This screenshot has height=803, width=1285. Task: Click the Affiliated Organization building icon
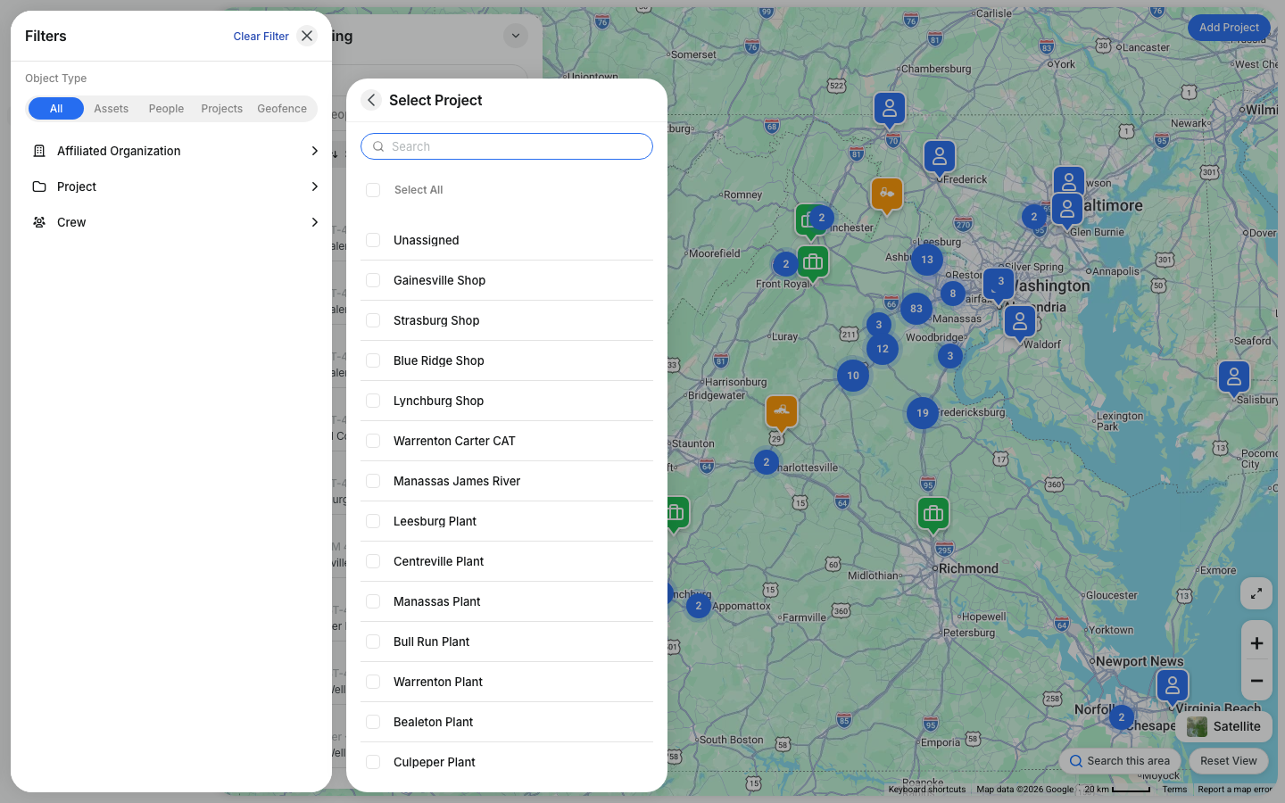click(39, 151)
